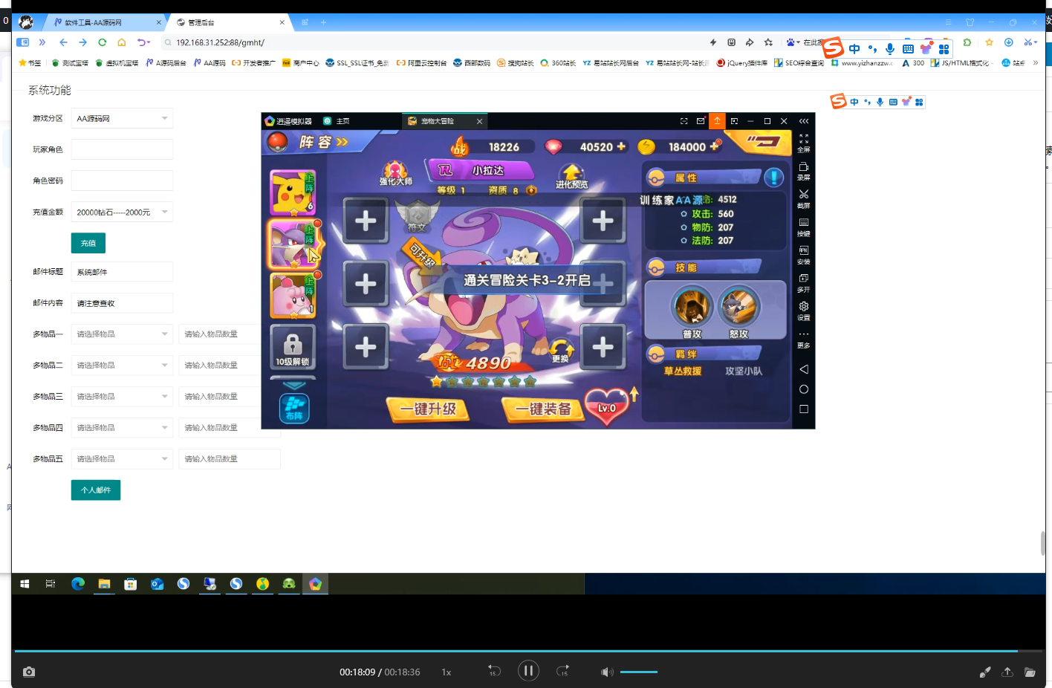The width and height of the screenshot is (1052, 688).
Task: Select pink pet thumbnail in lineup
Action: coord(293,295)
